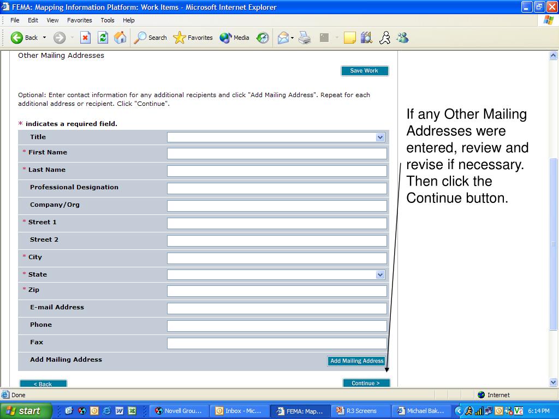Screen dimensions: 559x419
Task: Click the Street 2 input field
Action: pyautogui.click(x=277, y=241)
